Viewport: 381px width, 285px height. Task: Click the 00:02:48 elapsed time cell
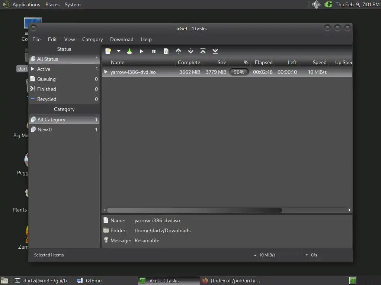click(x=263, y=72)
